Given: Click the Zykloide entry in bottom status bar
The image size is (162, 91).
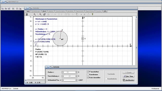Looking at the screenshot, I should [x=16, y=88].
